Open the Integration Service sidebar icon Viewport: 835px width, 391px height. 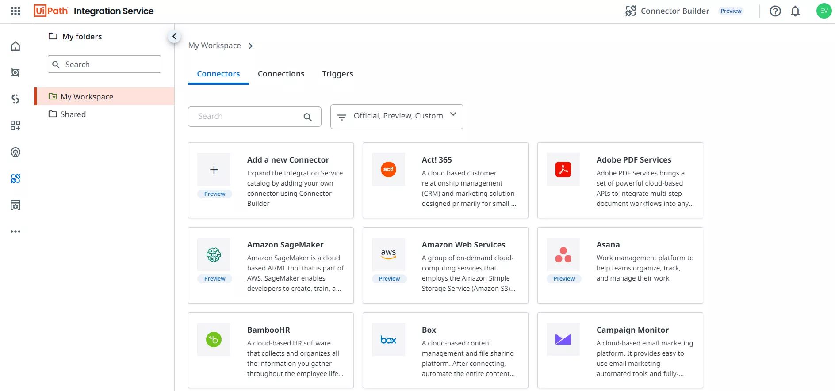[x=15, y=178]
